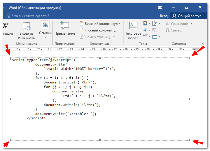210x151 pixels.
Task: Expand the Quick Parts dropdown arrow
Action: click(x=149, y=24)
